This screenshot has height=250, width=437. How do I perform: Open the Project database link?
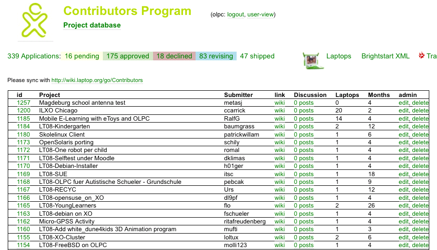(92, 25)
